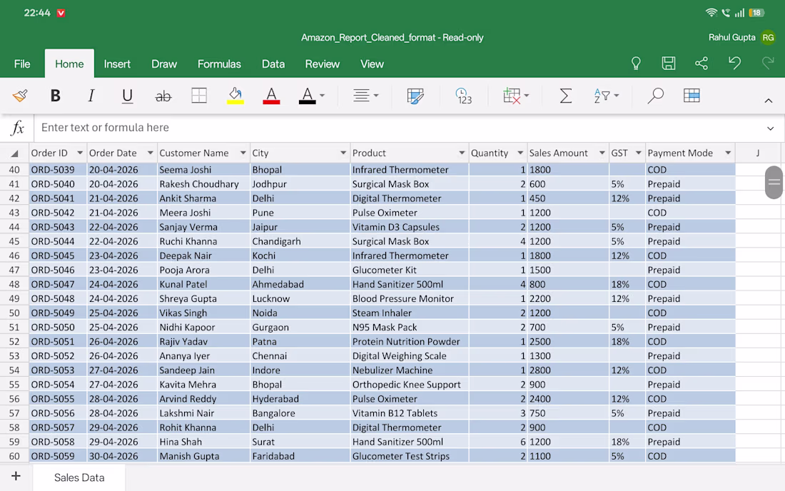Open the File menu
This screenshot has width=785, height=491.
point(22,64)
